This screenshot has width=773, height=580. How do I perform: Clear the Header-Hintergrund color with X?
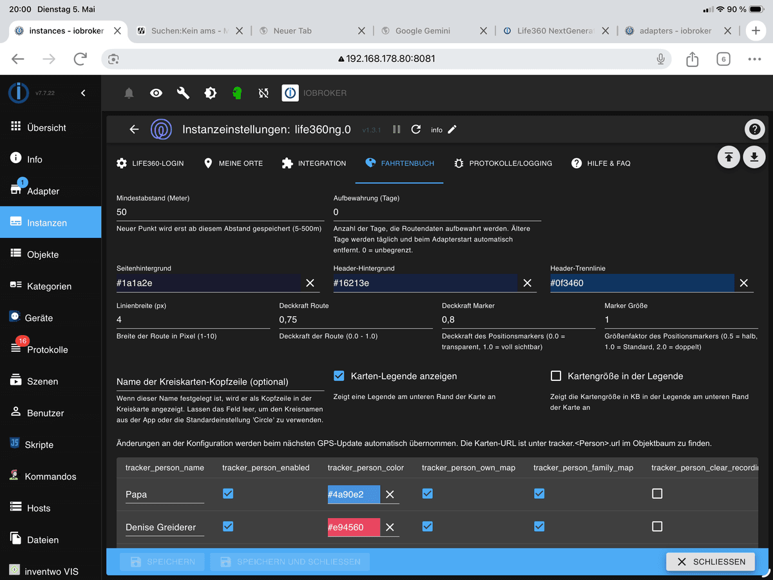coord(527,283)
